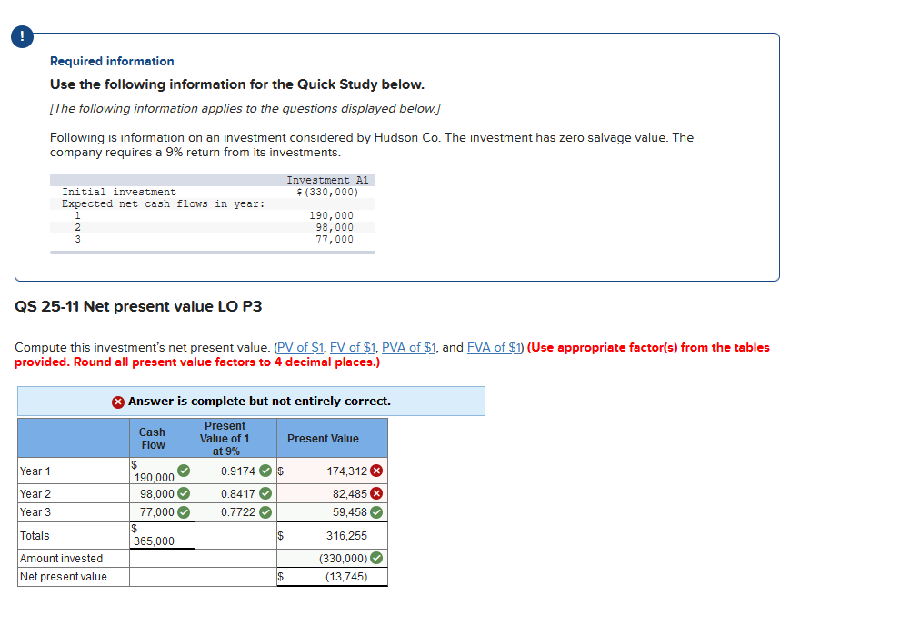Click Answer is complete but not entirely correct
Image resolution: width=910 pixels, height=635 pixels.
(x=259, y=402)
